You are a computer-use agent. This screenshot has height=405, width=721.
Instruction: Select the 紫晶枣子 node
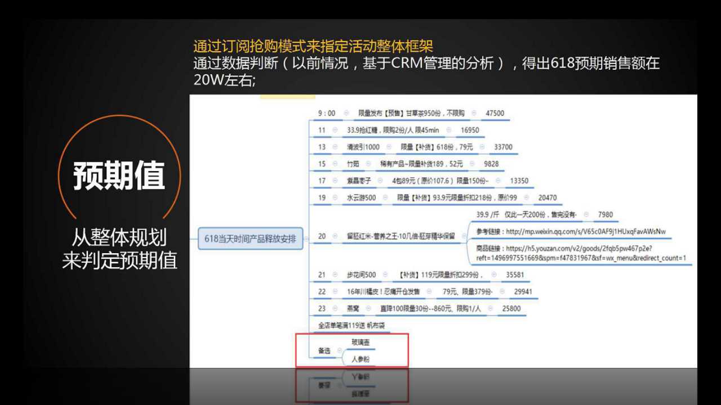359,181
